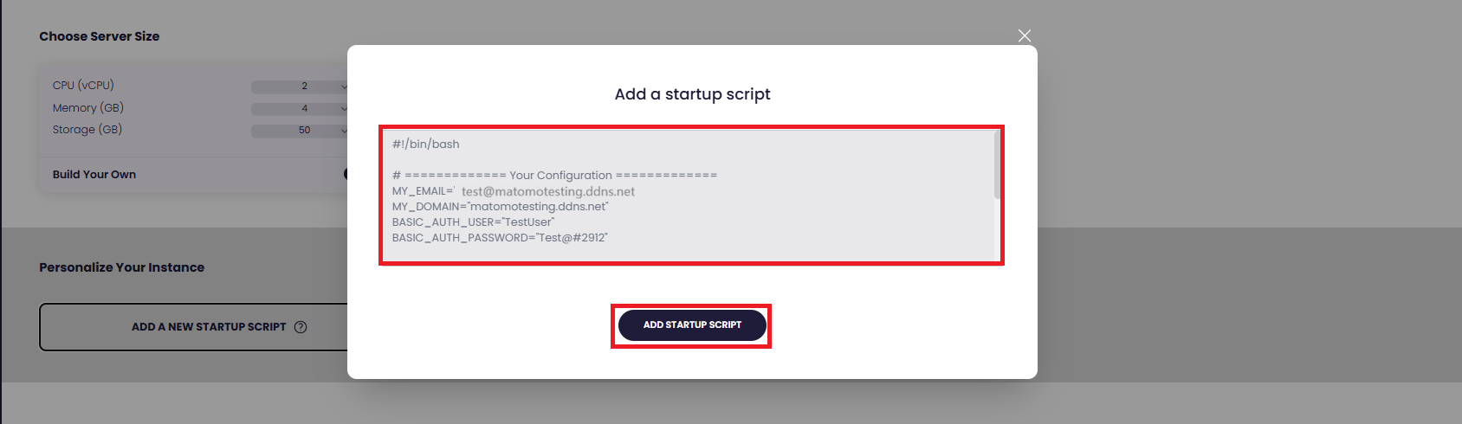Place cursor on the BASIC_AUTH_PASSWORD line
This screenshot has width=1462, height=424.
tap(500, 238)
